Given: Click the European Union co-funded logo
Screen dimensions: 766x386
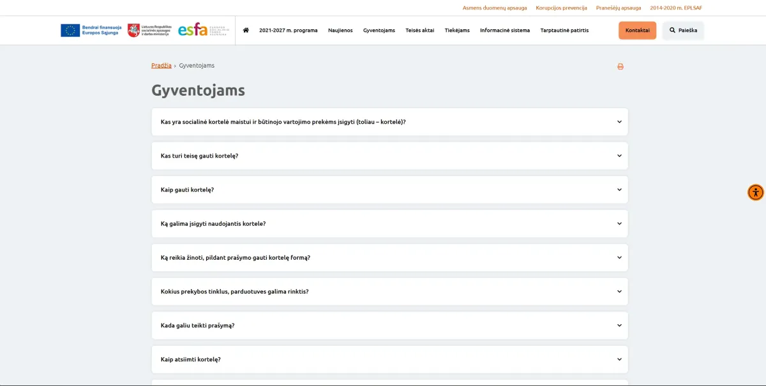Looking at the screenshot, I should (x=91, y=31).
